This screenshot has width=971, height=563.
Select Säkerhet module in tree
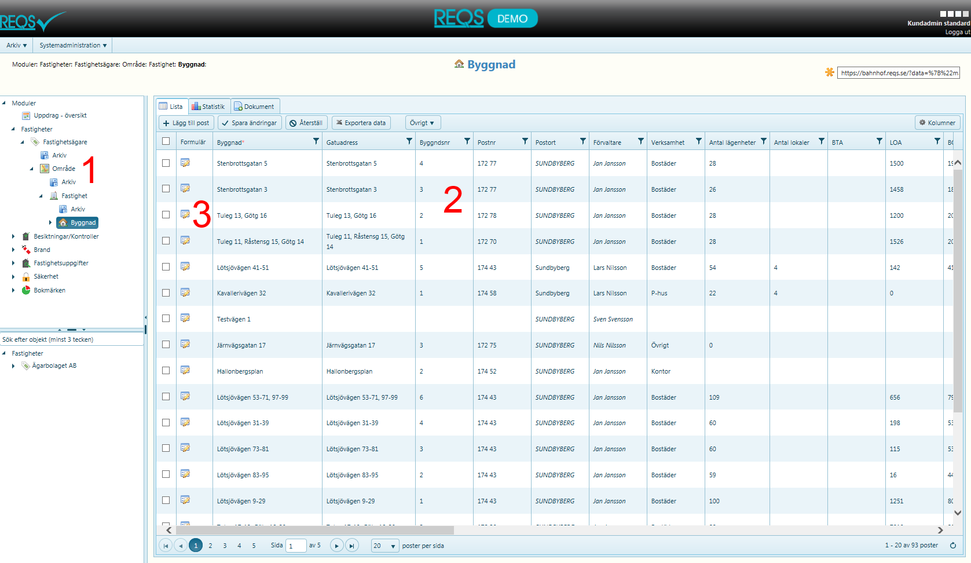[46, 276]
